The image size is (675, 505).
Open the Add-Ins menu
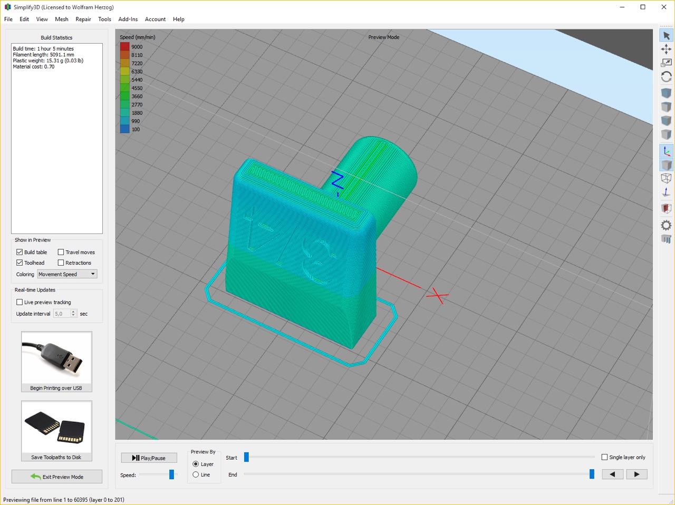pyautogui.click(x=128, y=19)
